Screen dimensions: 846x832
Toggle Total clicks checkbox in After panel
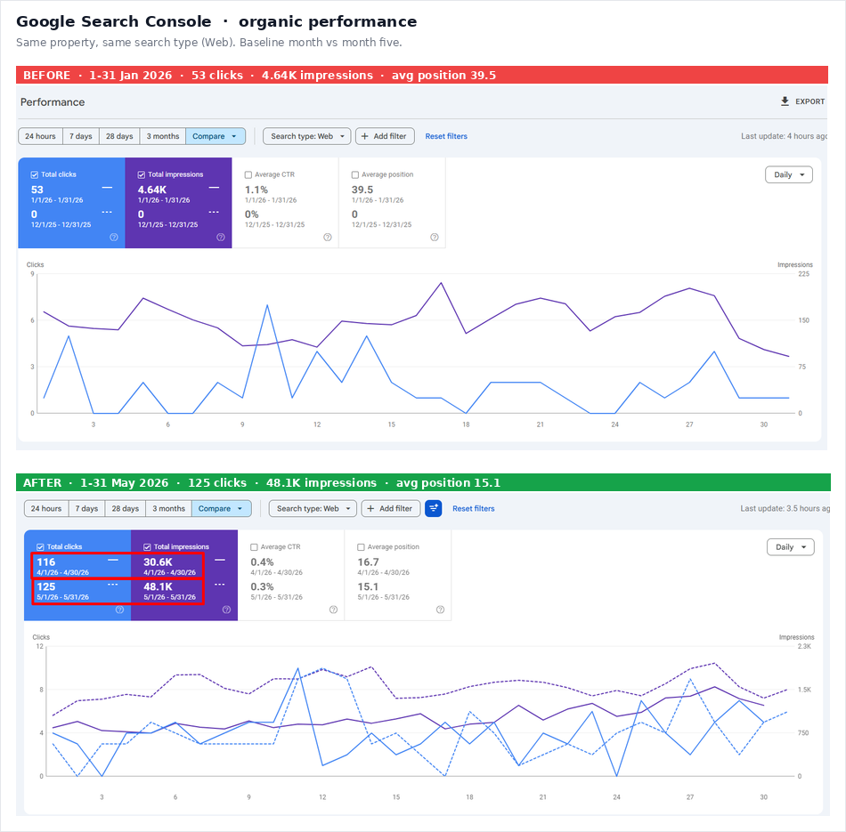tap(40, 546)
